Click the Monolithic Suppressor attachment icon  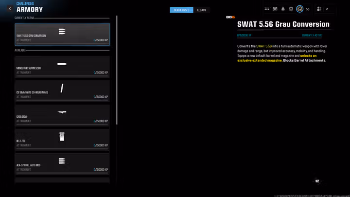pyautogui.click(x=62, y=64)
